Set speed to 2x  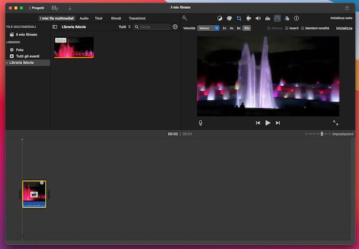tap(224, 28)
